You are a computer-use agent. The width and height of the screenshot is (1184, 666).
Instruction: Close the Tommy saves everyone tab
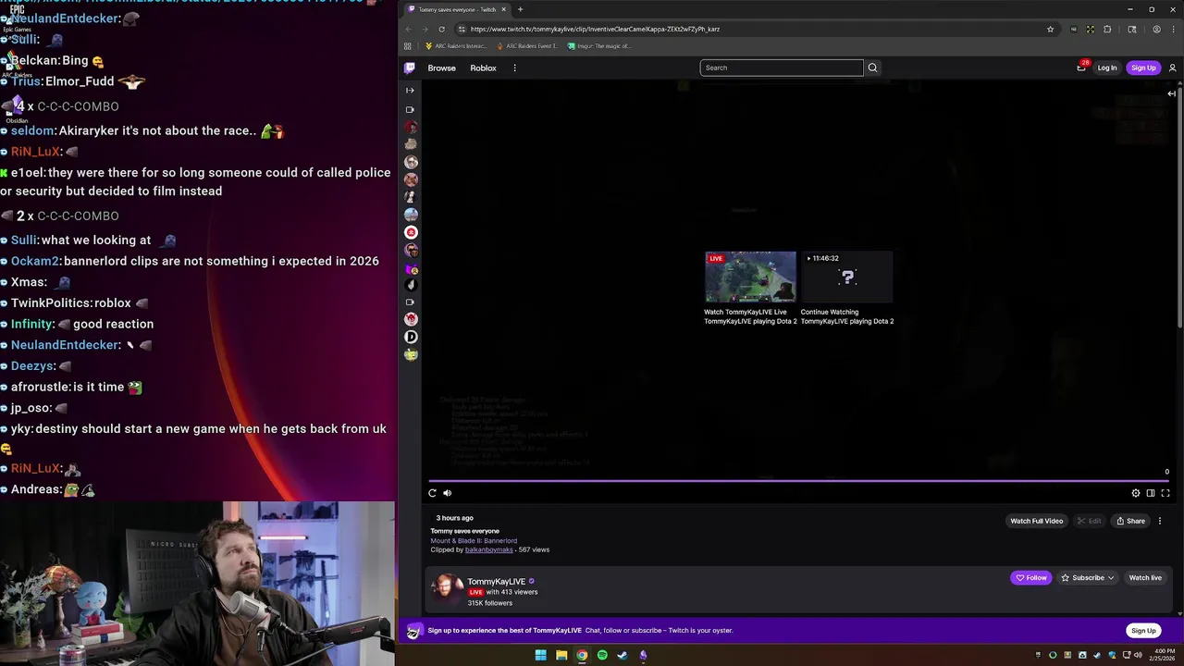(x=503, y=9)
